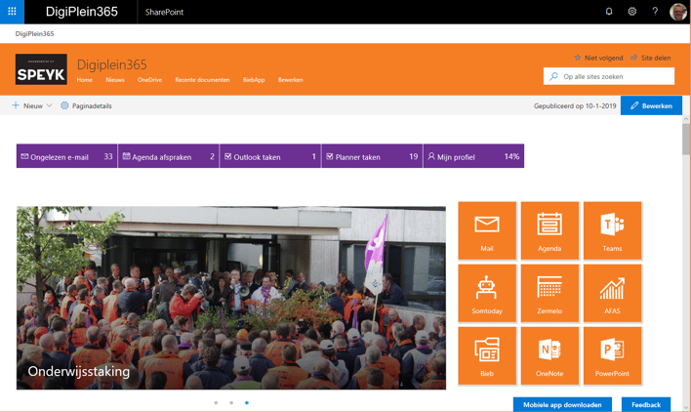Image resolution: width=691 pixels, height=412 pixels.
Task: Open the app launcher waffle icon
Action: pos(12,12)
